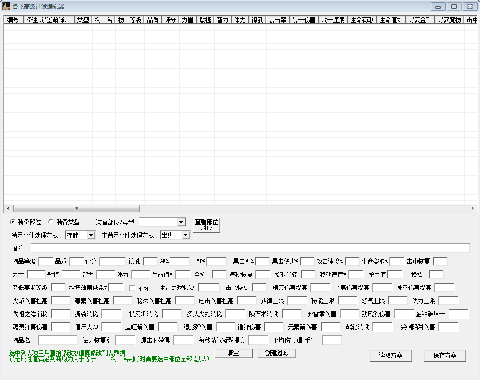
Task: Click the horizontal scrollbar left arrow
Action: (8, 208)
